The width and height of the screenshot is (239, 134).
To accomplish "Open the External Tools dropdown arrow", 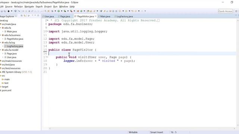I will (74, 11).
